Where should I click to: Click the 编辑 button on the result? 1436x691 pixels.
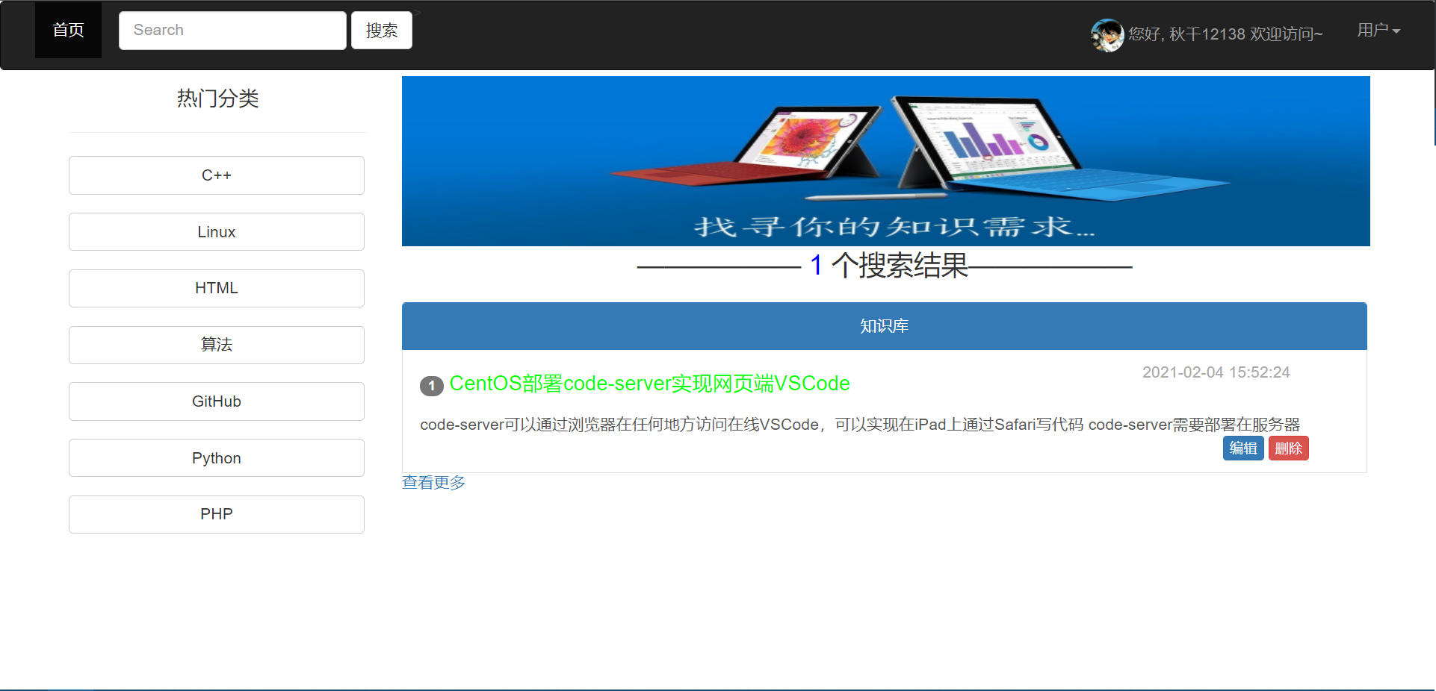[1242, 448]
